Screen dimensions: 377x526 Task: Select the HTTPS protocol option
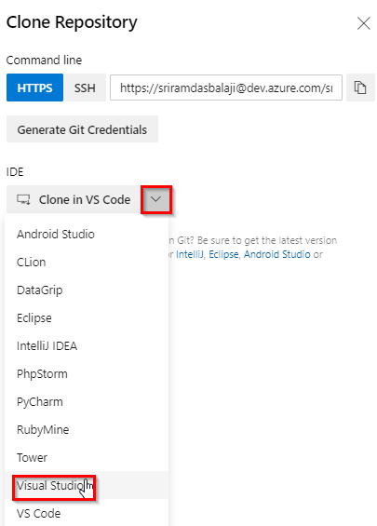pyautogui.click(x=34, y=88)
